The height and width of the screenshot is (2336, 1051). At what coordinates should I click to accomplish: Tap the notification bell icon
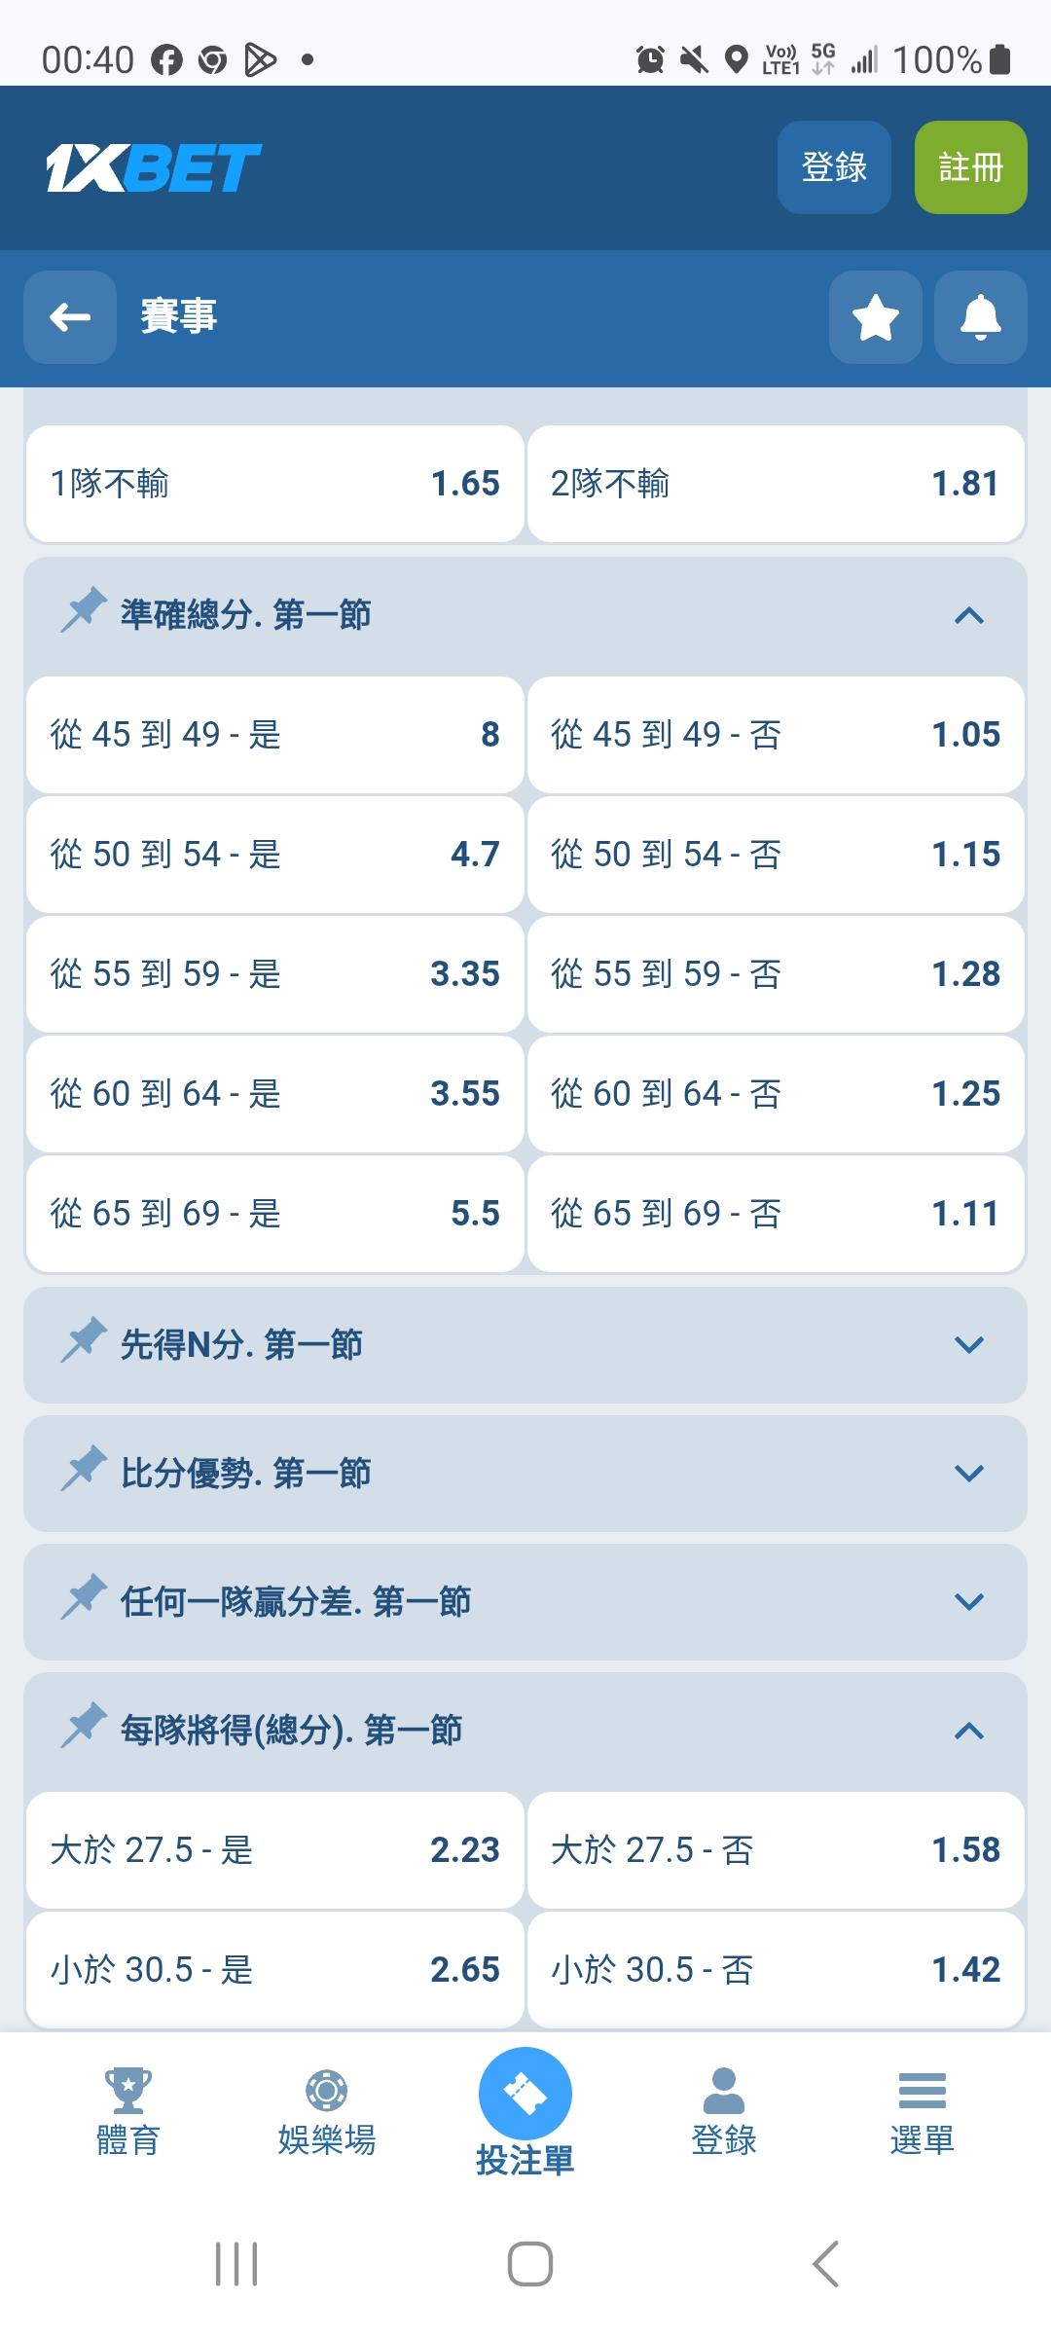tap(980, 317)
